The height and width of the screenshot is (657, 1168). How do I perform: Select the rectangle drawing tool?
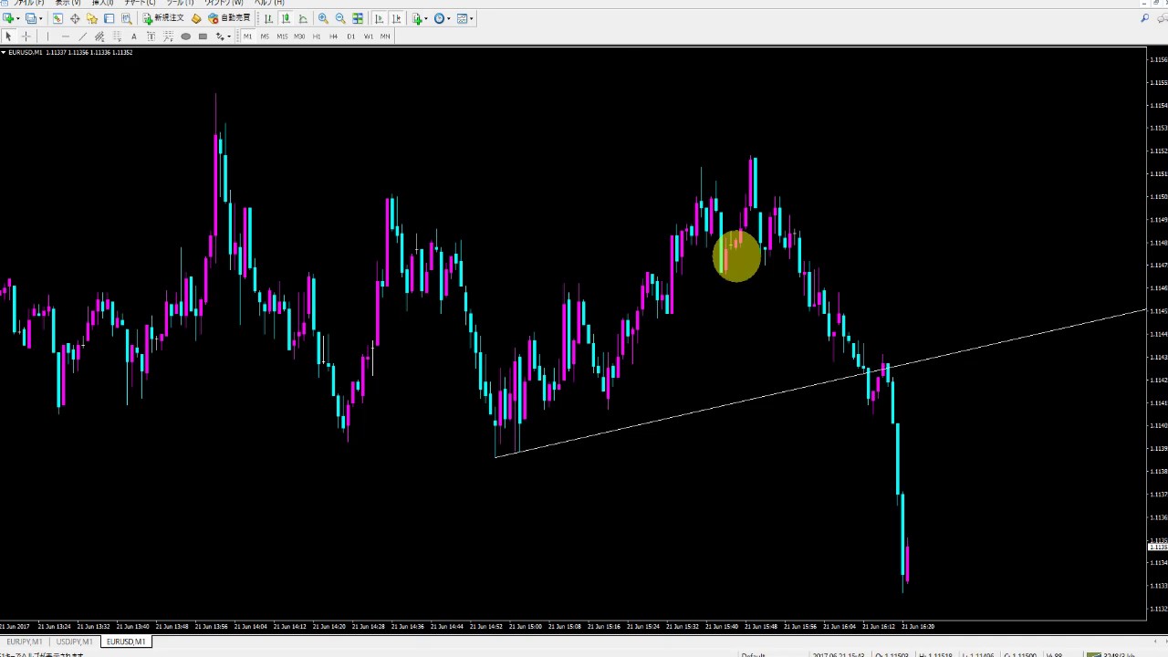pos(203,36)
